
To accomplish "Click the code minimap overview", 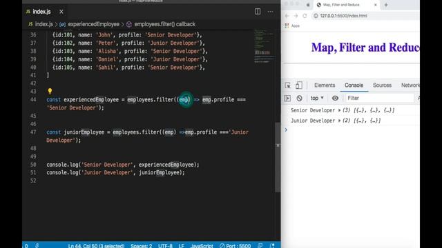I will [x=264, y=46].
